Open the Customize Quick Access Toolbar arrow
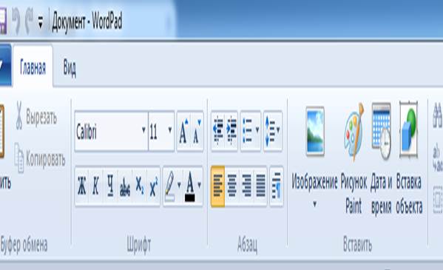Screen dimensions: 443x270 [41, 22]
